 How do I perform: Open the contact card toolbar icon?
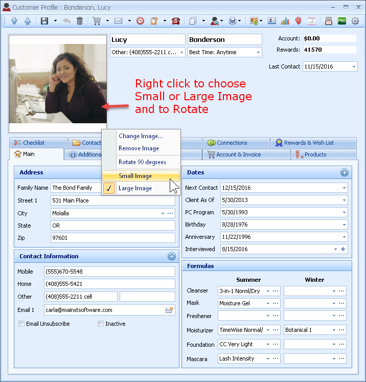(x=272, y=21)
